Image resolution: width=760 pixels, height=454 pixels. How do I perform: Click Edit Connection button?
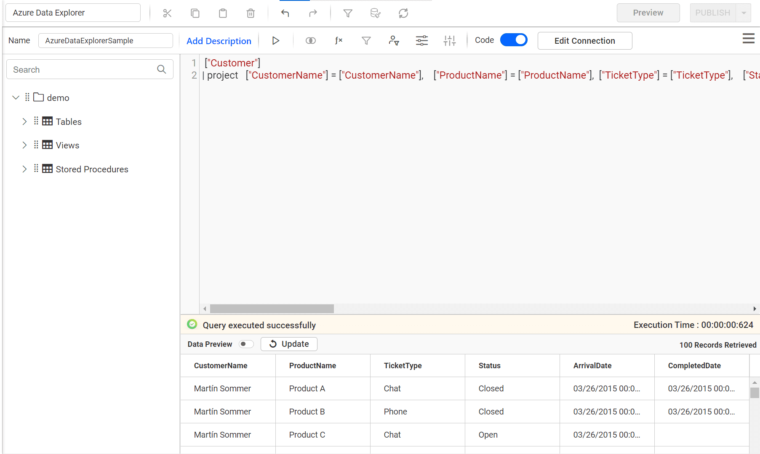[x=585, y=41]
